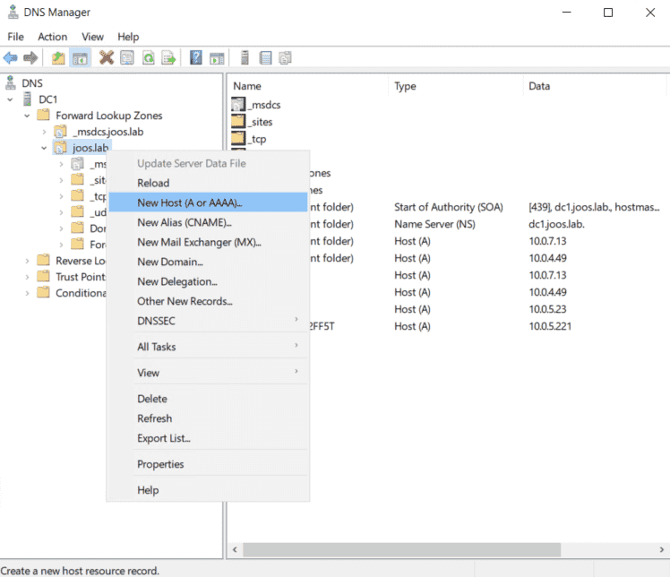Click the blue Help question-mark icon

point(195,57)
